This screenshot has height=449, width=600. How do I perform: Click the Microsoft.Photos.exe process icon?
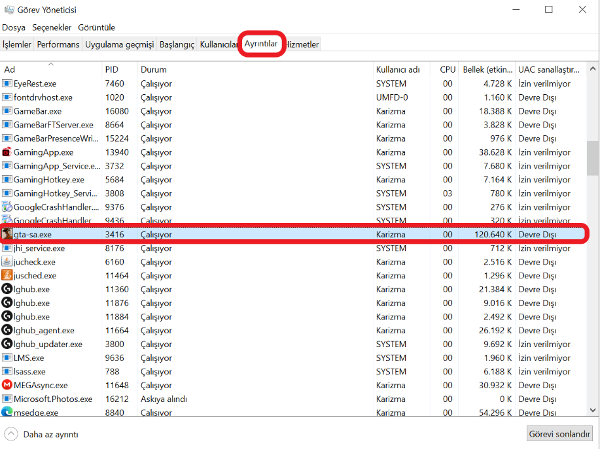(x=7, y=399)
